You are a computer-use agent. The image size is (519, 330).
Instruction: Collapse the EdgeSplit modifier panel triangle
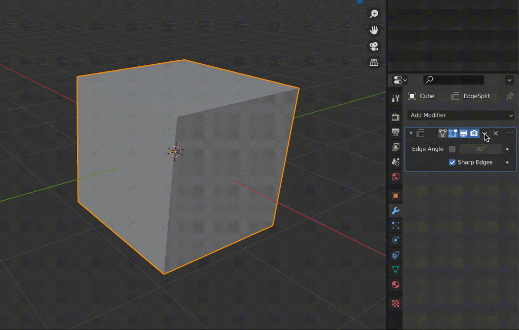coord(411,133)
